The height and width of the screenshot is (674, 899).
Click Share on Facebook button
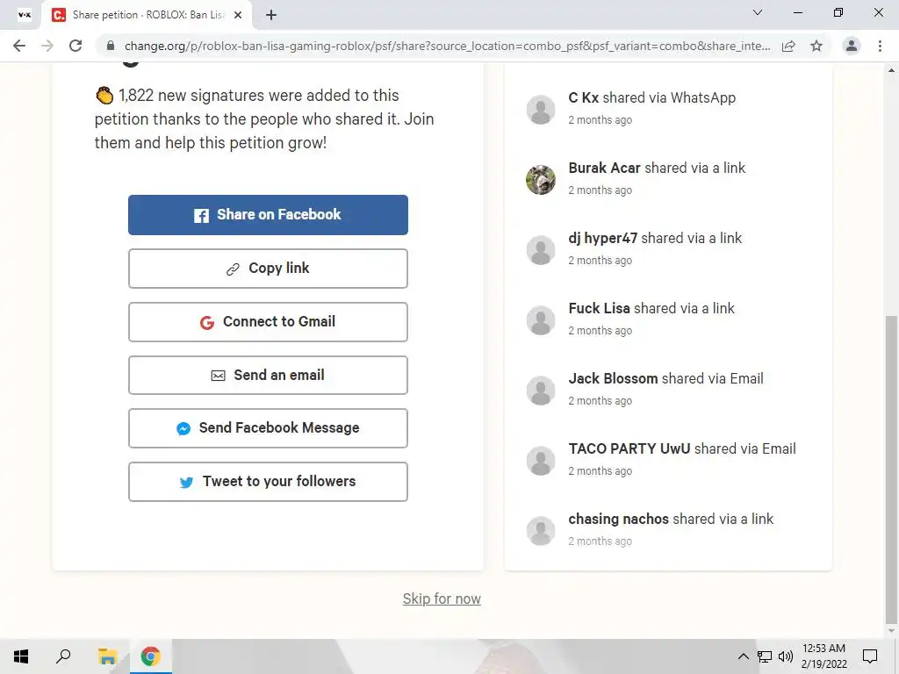(268, 215)
